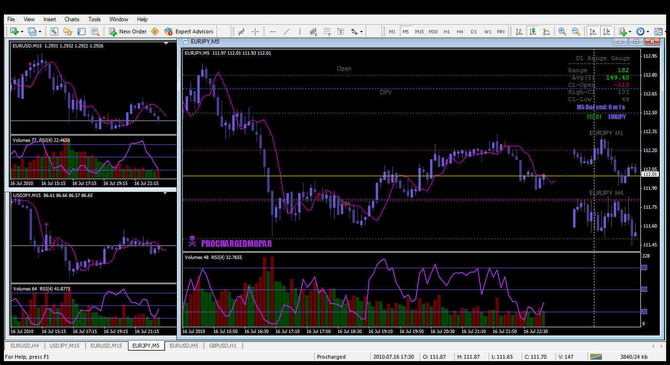Switch to line chart display

546,31
